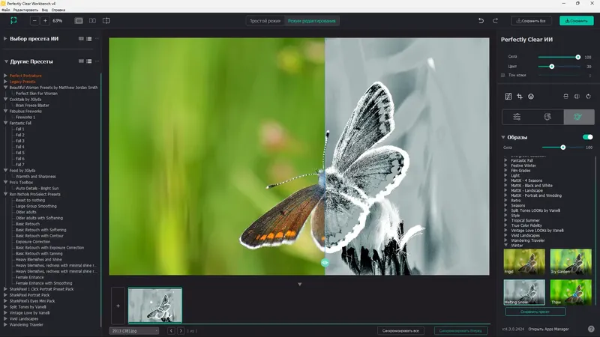The image size is (600, 337).
Task: Open the Вид menu
Action: (x=45, y=10)
